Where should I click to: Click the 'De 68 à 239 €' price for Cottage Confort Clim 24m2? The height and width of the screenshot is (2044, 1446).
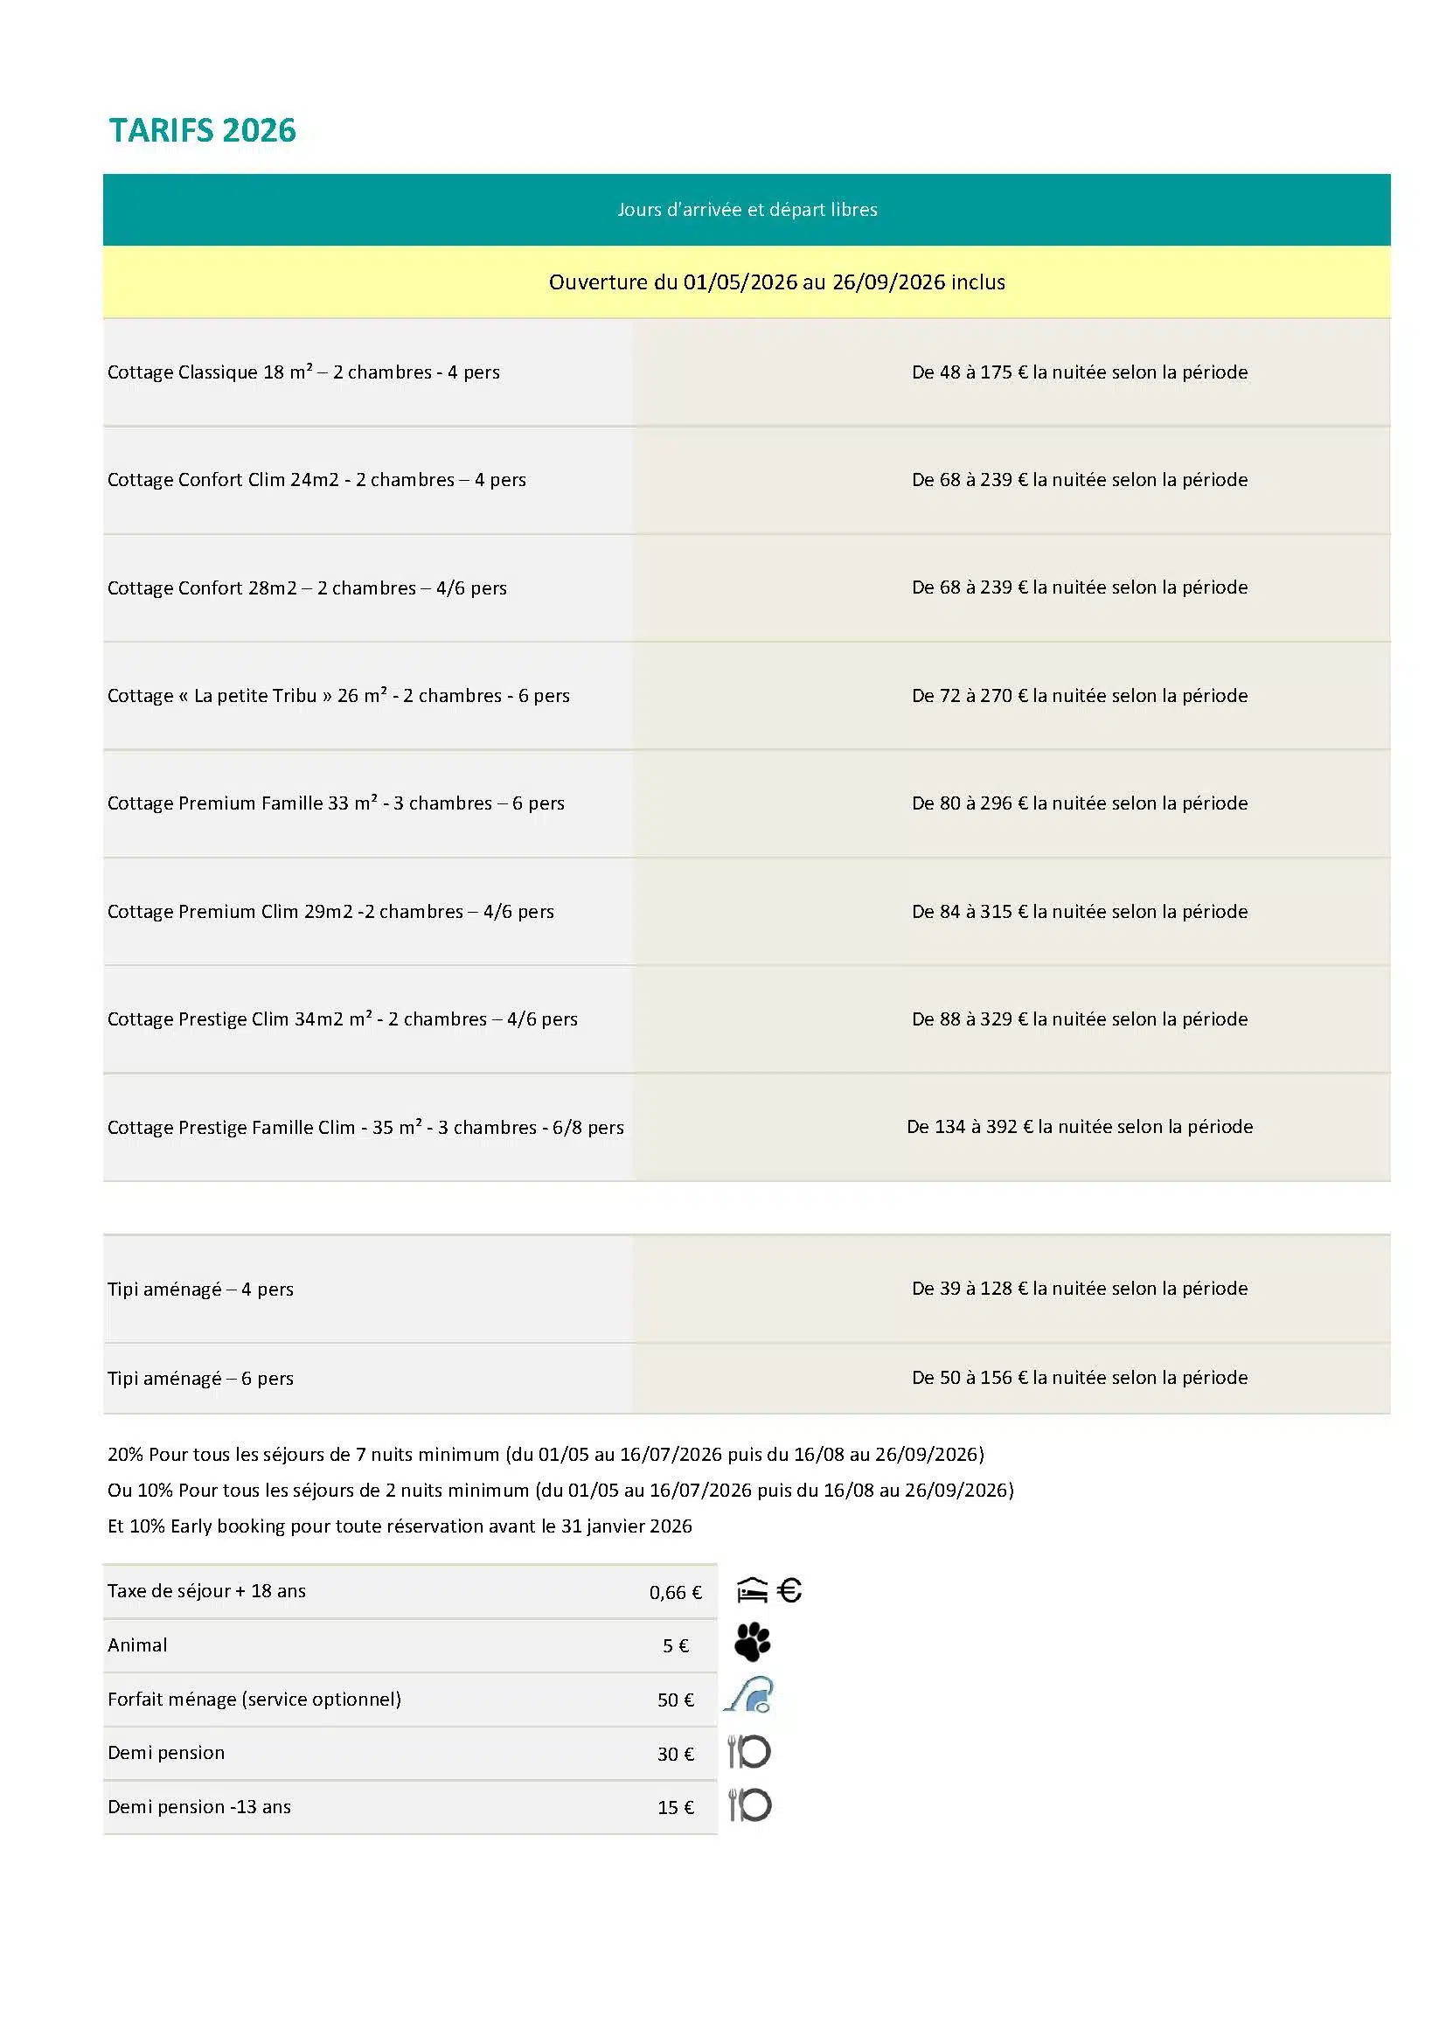click(x=1079, y=480)
